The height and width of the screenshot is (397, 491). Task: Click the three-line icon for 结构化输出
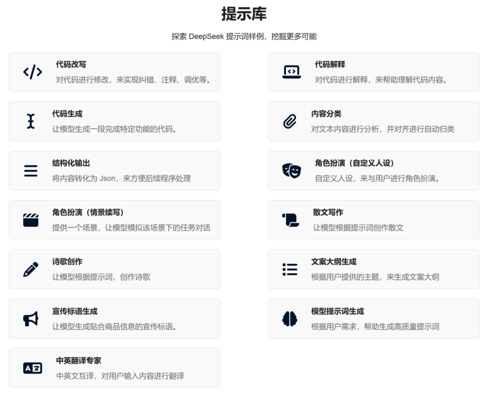(x=31, y=171)
